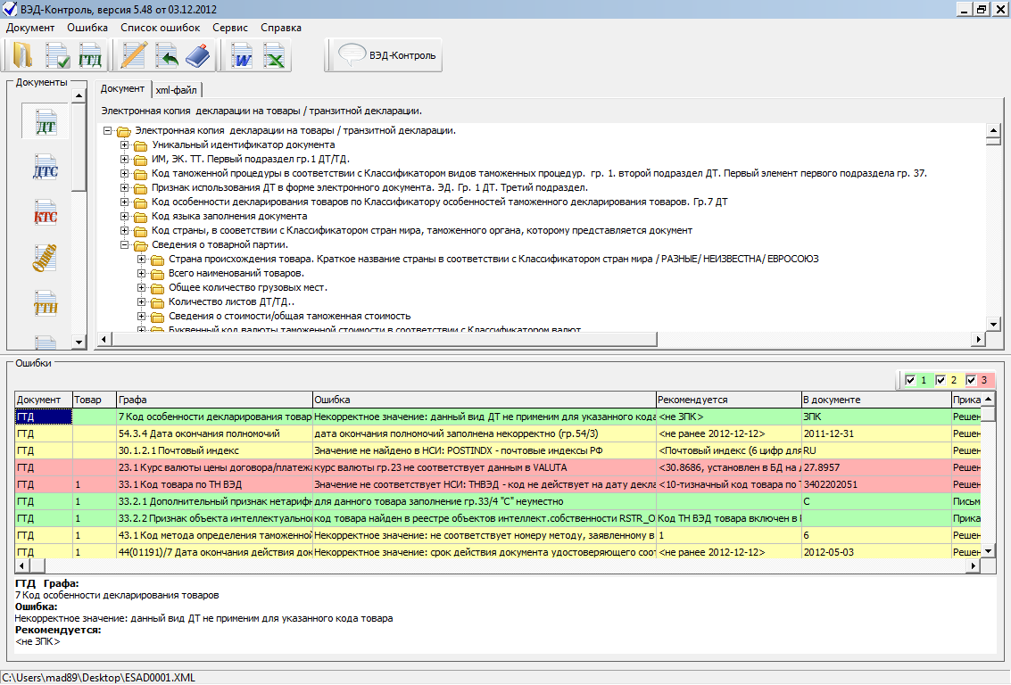This screenshot has height=685, width=1011.
Task: Expand ИМ, ЭК. ТТ. Первый подраздел node
Action: (124, 159)
